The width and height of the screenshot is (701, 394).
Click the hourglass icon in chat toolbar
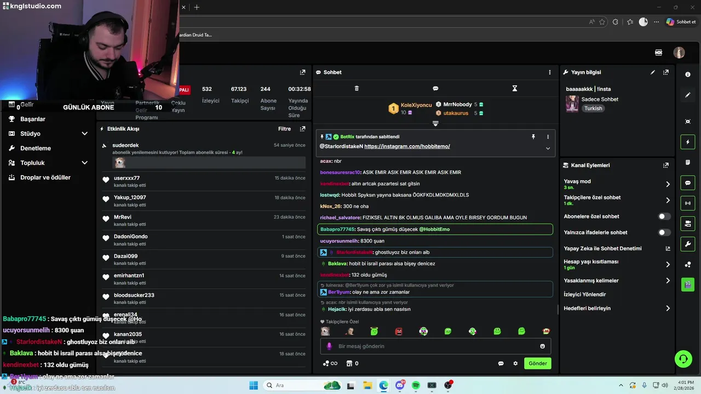click(x=515, y=88)
